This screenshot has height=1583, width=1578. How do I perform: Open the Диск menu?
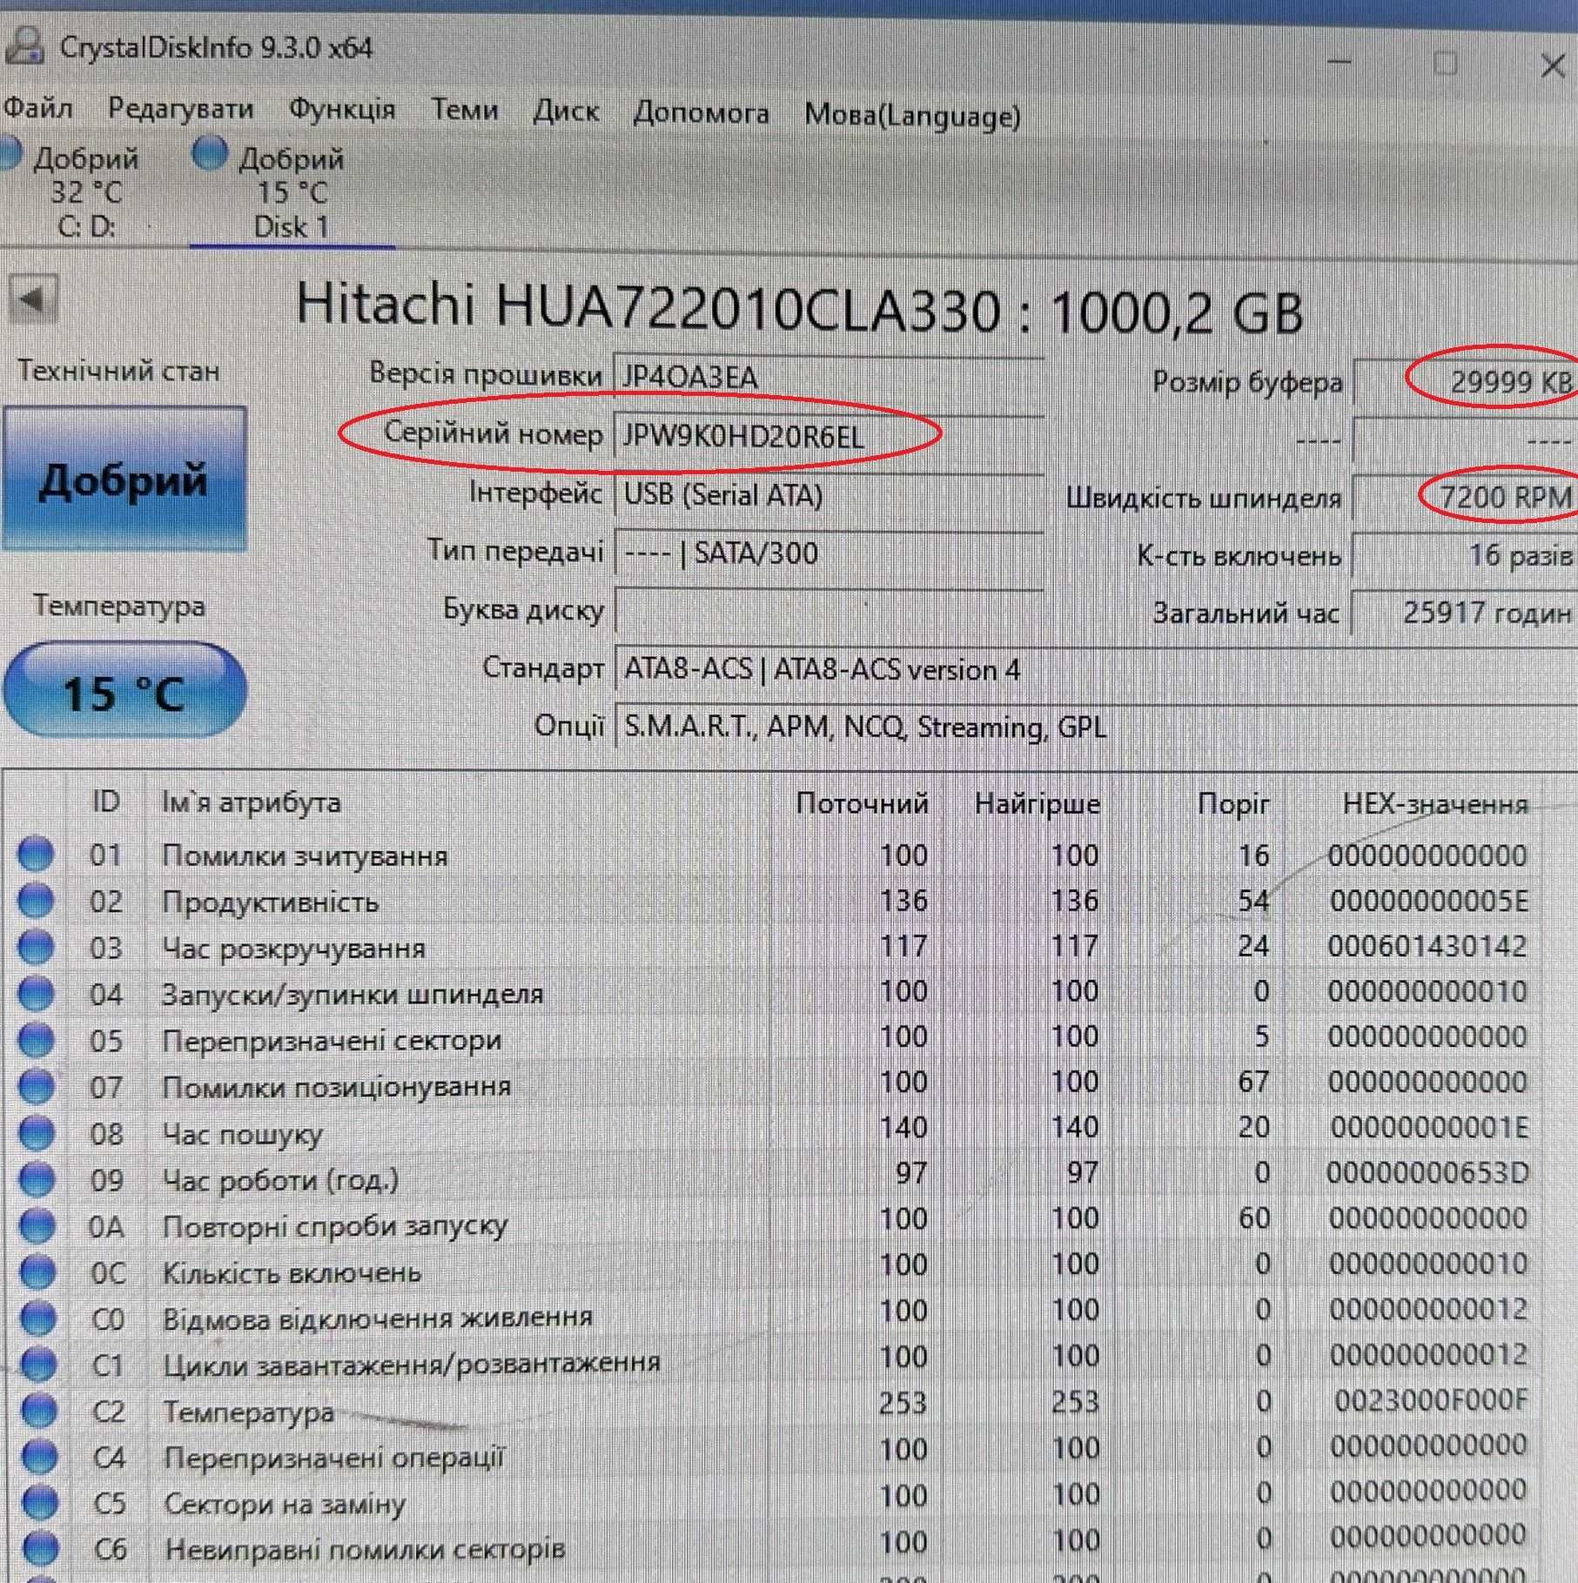566,112
